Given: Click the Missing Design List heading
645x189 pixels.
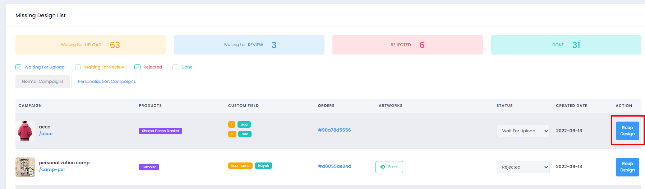Looking at the screenshot, I should coord(41,15).
